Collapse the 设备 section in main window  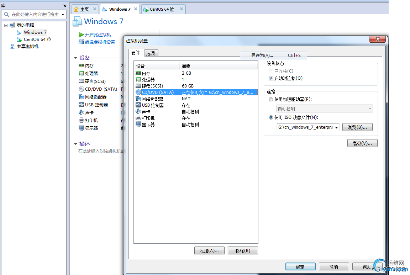pyautogui.click(x=75, y=58)
